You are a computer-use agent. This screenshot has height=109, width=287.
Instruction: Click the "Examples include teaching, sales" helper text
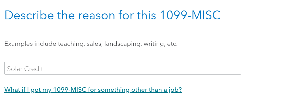[x=91, y=44]
